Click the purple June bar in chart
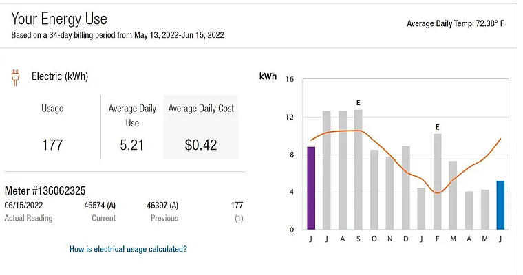Screen dimensions: 523x275 pos(311,188)
